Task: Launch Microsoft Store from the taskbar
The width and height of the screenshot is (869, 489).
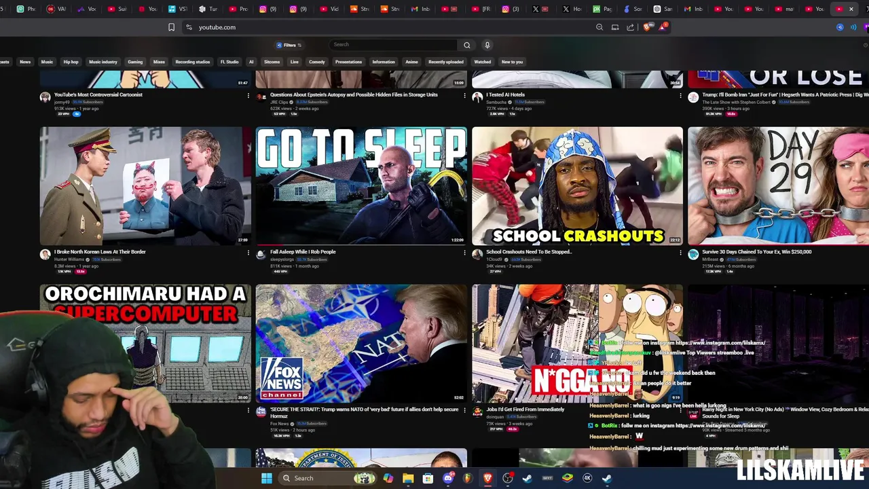Action: pyautogui.click(x=428, y=478)
